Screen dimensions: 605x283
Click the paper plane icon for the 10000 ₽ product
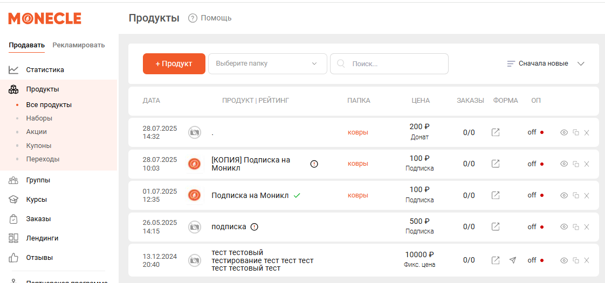[x=512, y=260]
